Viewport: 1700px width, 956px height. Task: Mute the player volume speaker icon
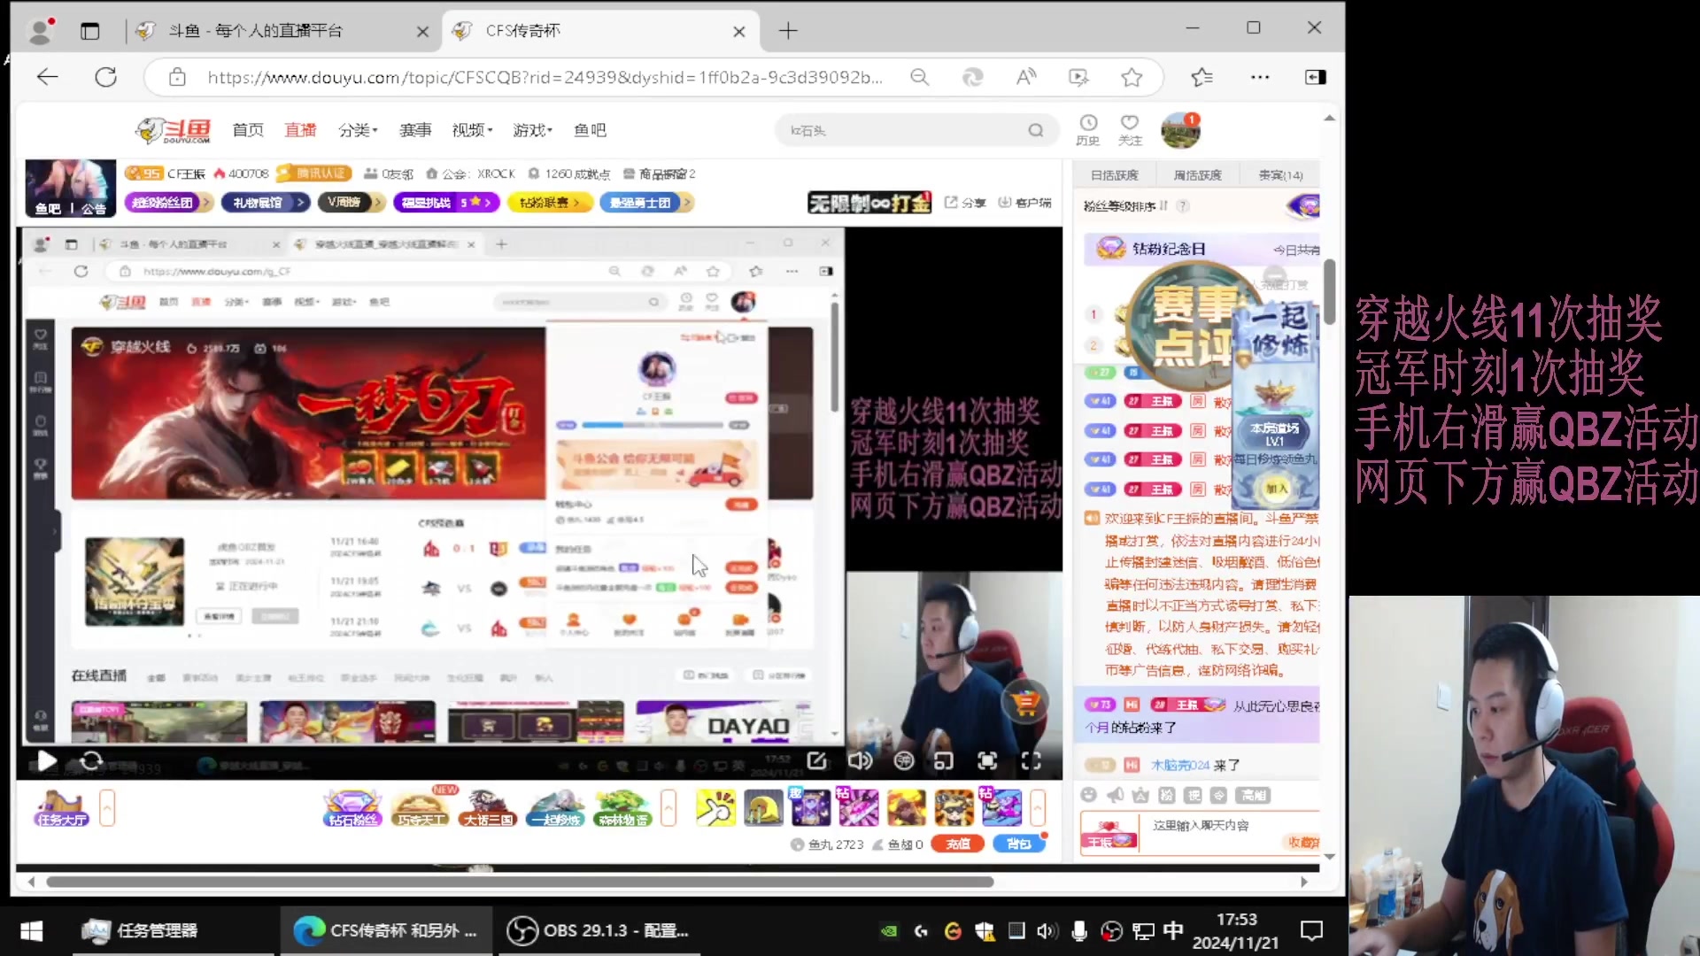[x=860, y=760]
